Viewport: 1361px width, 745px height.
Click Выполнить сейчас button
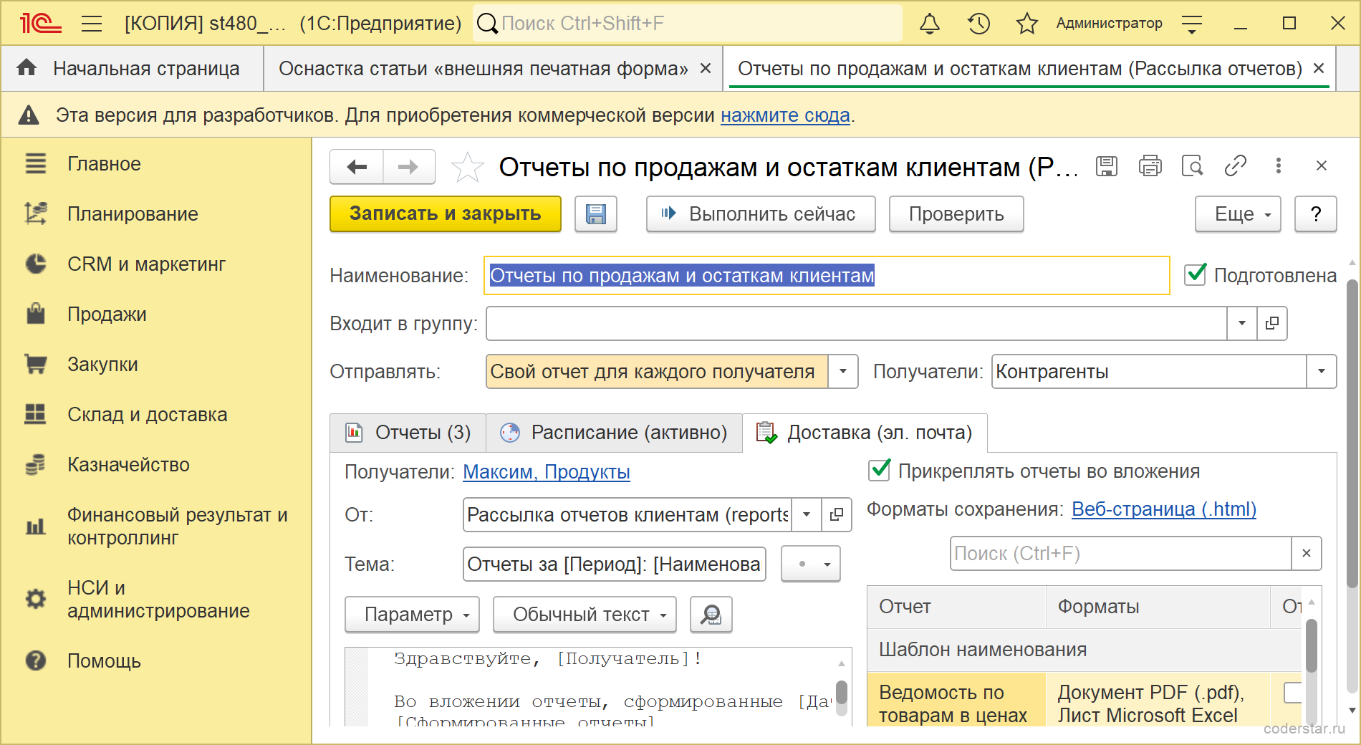click(x=761, y=214)
